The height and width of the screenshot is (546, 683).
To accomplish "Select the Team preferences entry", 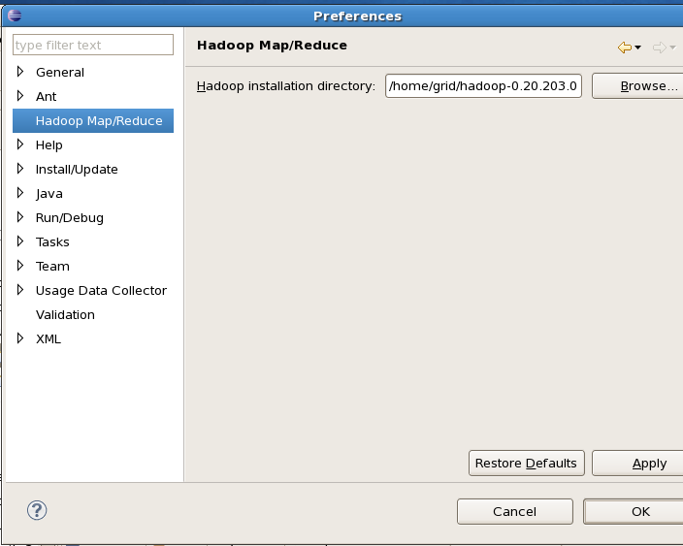I will pyautogui.click(x=52, y=266).
